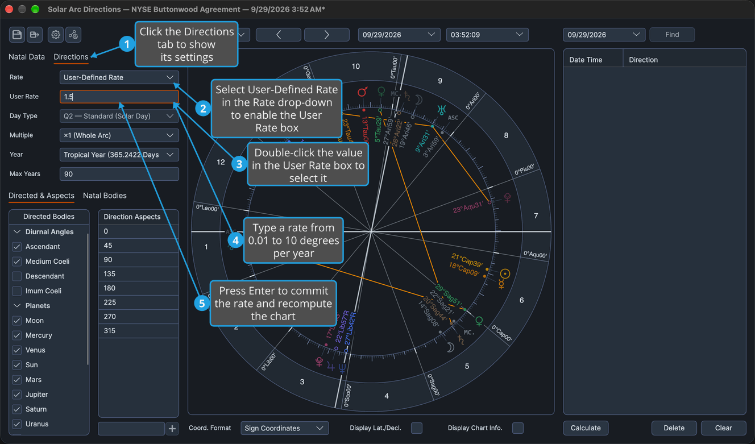Open the 03:52:09 time dropdown
Viewport: 755px width, 444px height.
487,35
